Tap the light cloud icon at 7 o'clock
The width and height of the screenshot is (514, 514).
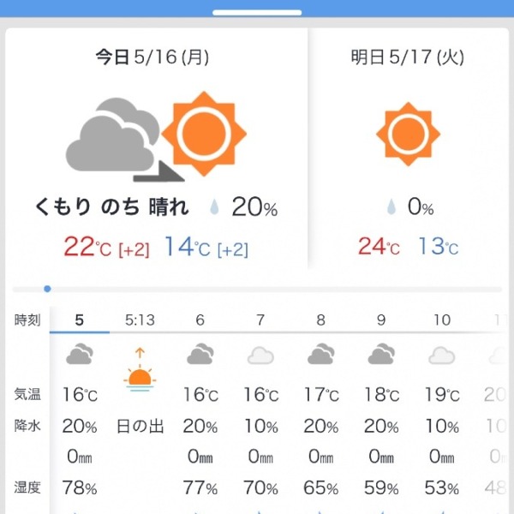260,356
